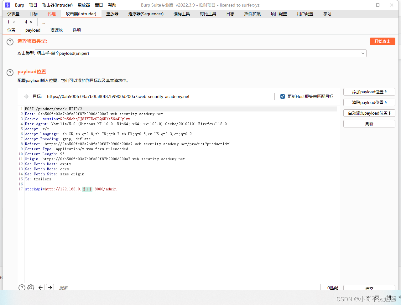Click the Burp Suite logo icon
The image size is (401, 305).
coord(8,5)
